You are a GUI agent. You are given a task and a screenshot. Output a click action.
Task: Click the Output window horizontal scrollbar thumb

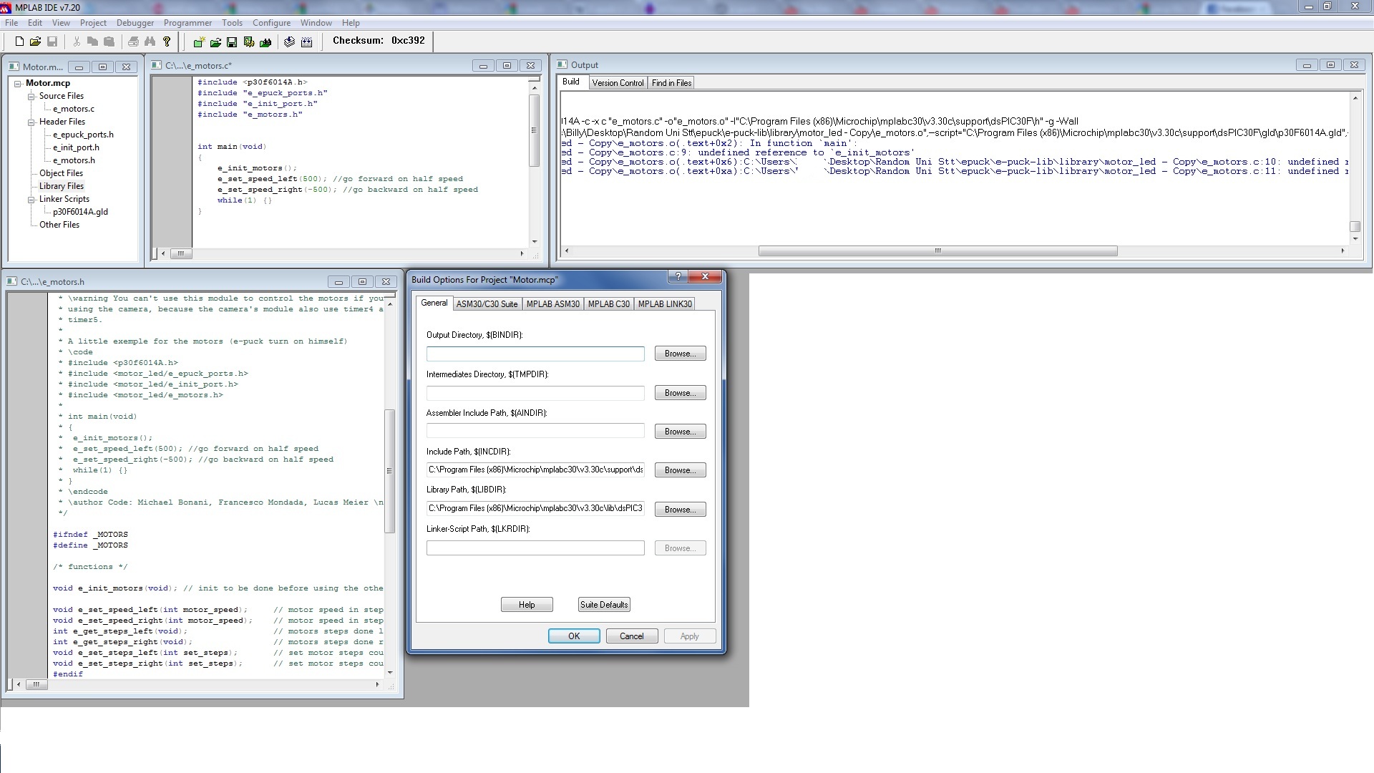[x=937, y=251]
